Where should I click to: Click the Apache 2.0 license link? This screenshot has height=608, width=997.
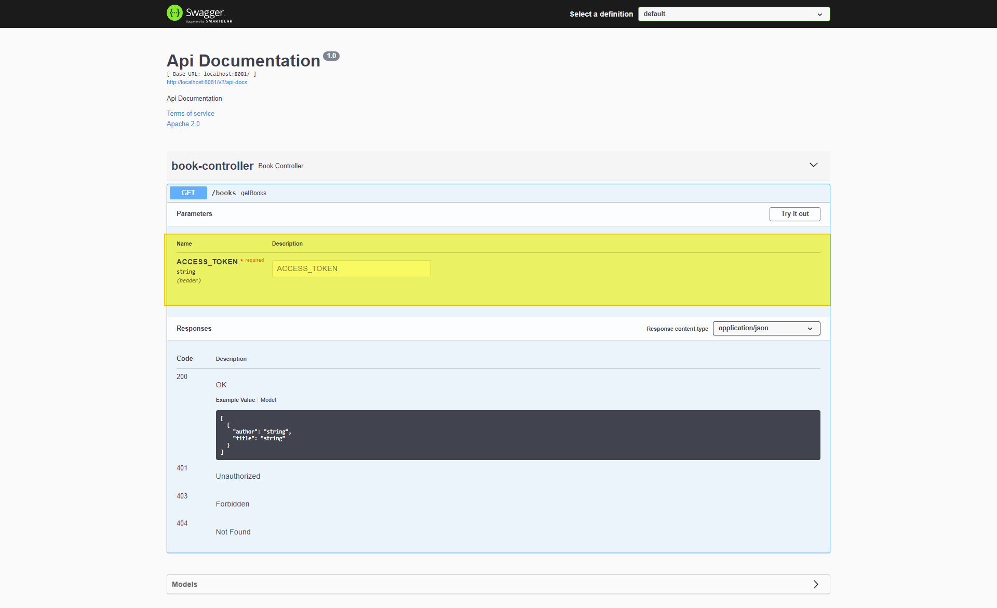[x=183, y=124]
